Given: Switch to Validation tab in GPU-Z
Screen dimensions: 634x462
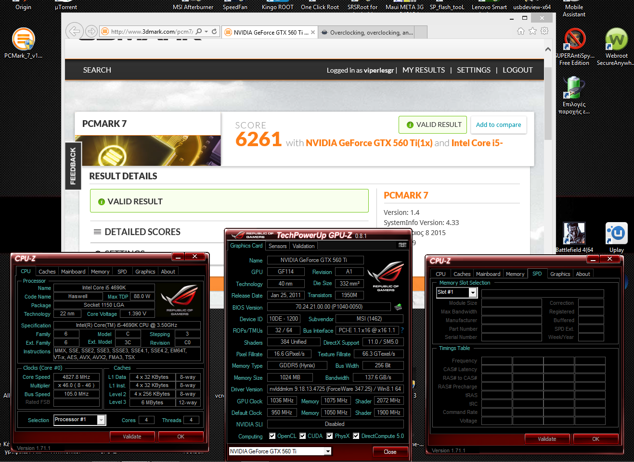Looking at the screenshot, I should 304,246.
